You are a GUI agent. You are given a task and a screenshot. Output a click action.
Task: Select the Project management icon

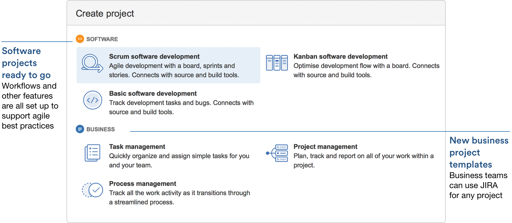click(277, 153)
